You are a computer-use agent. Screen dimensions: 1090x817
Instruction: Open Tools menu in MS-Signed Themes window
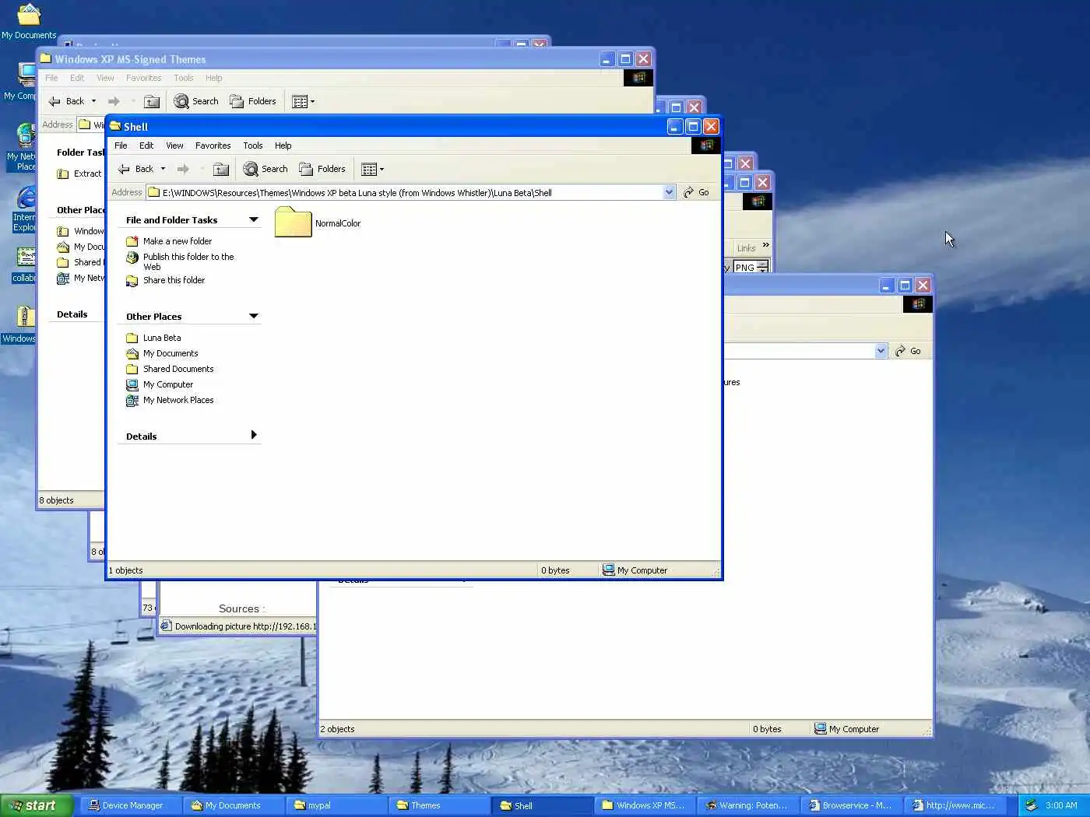coord(183,78)
